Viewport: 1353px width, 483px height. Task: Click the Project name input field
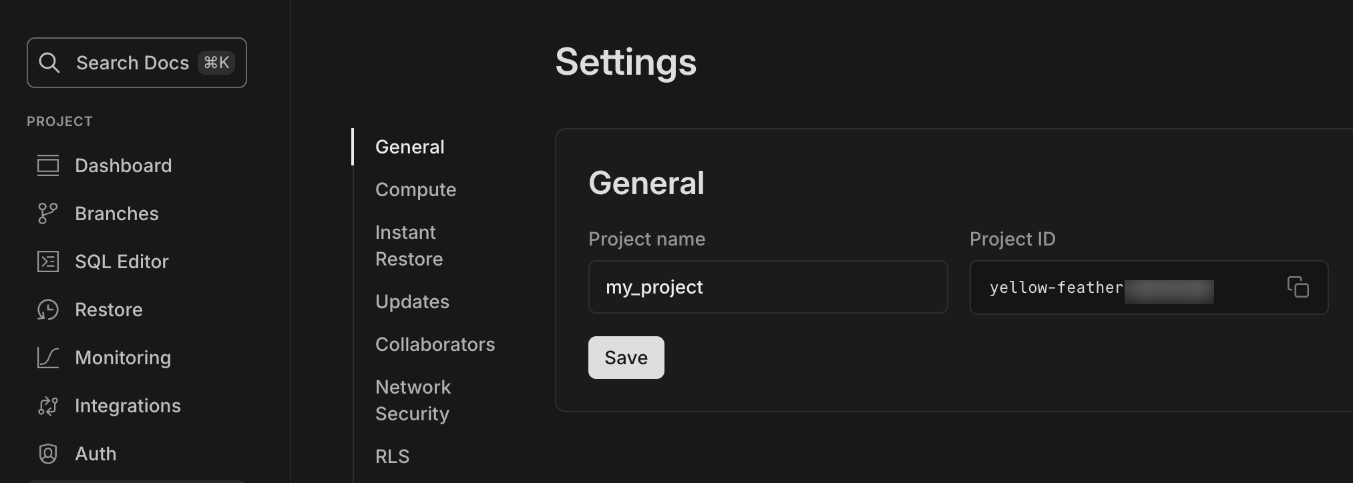(x=768, y=287)
